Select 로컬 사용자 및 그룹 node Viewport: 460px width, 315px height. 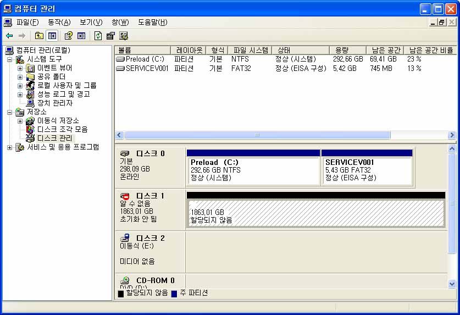66,85
